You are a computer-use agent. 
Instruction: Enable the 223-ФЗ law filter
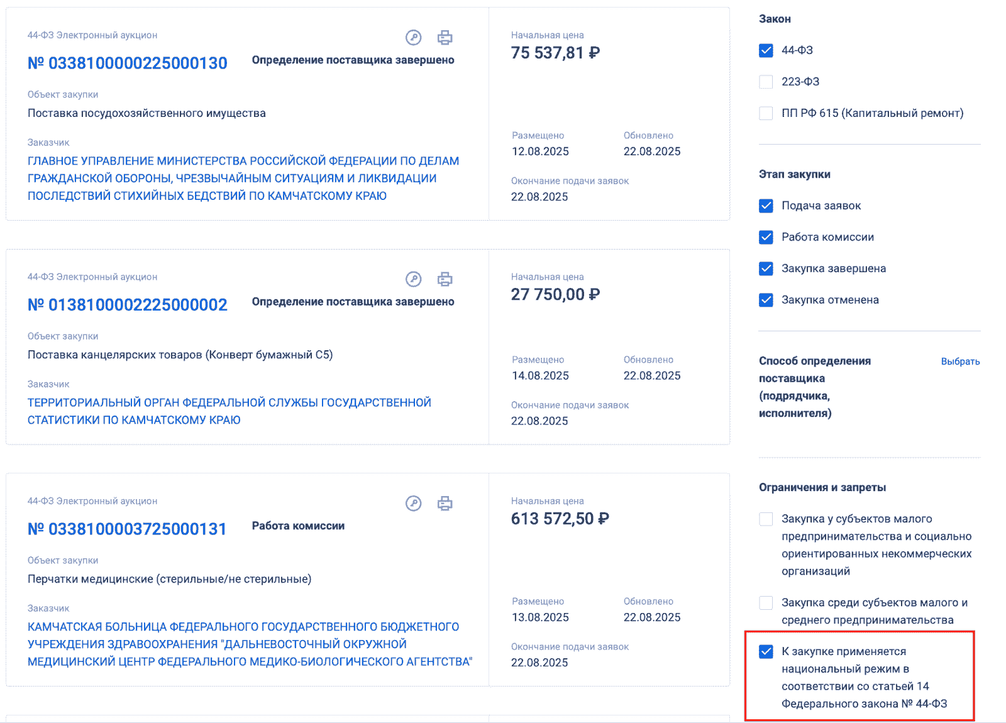pyautogui.click(x=766, y=82)
